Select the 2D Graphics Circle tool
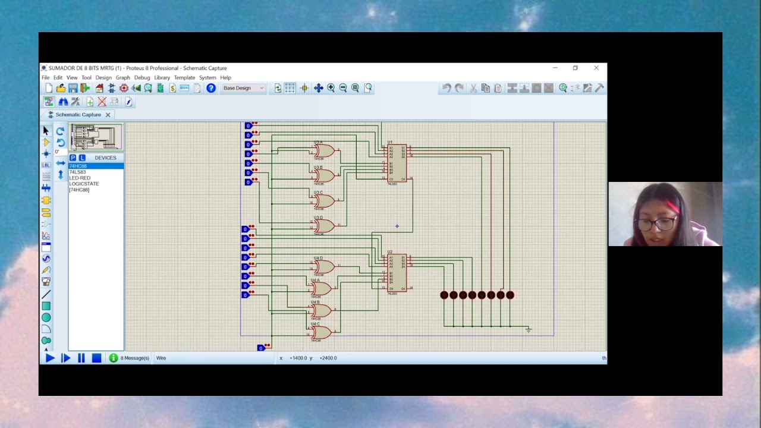The width and height of the screenshot is (761, 428). coord(46,317)
